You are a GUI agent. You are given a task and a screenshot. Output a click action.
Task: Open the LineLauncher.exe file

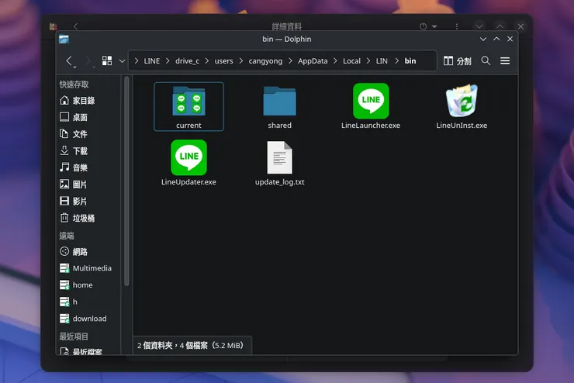tap(371, 102)
